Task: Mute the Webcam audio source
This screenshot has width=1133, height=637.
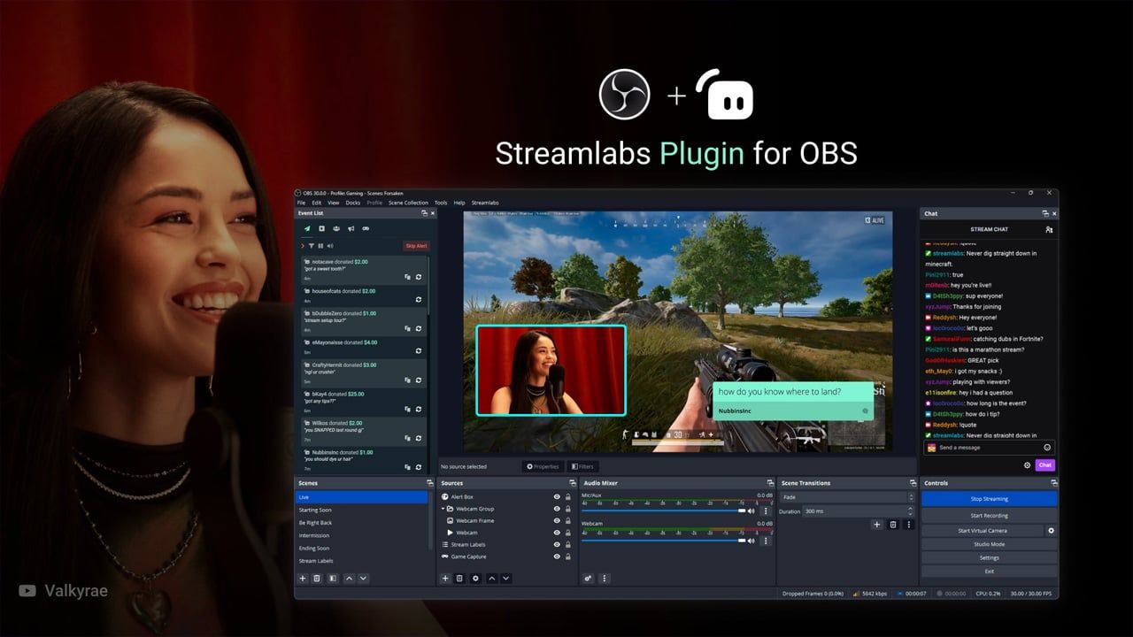Action: coord(751,541)
